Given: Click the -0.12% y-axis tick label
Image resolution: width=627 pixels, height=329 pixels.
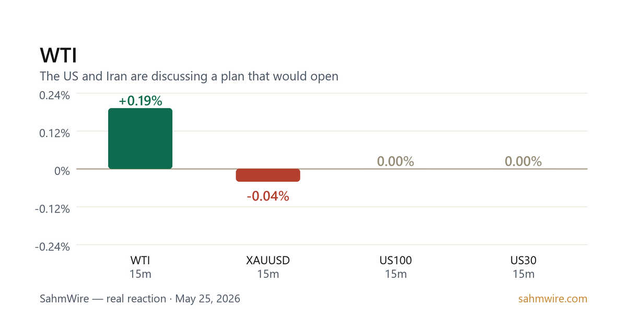Looking at the screenshot, I should click(x=53, y=208).
